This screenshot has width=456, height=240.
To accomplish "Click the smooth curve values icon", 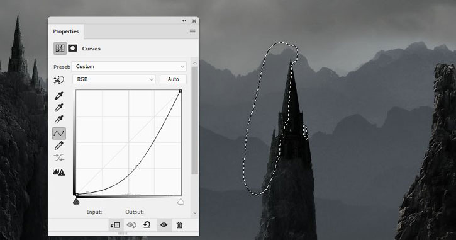I will (59, 158).
